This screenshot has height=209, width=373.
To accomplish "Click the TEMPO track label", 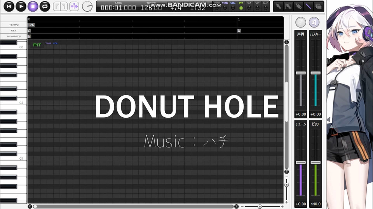I will click(14, 25).
